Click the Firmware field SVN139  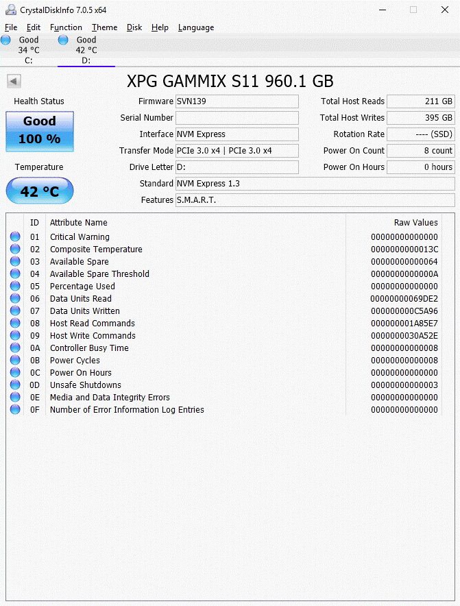(237, 101)
